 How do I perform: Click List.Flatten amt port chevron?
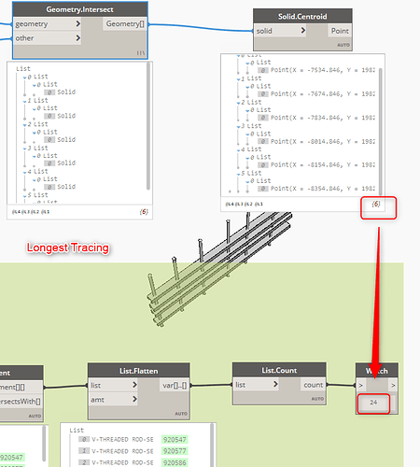pyautogui.click(x=134, y=399)
